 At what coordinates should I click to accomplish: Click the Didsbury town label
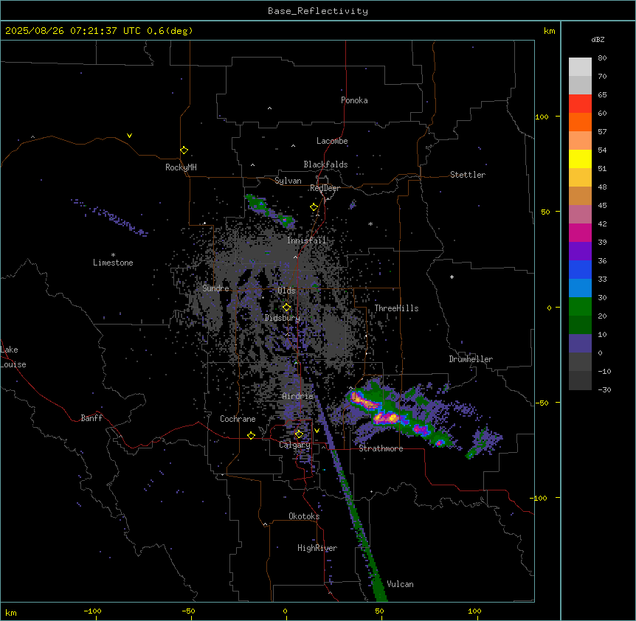click(x=283, y=318)
